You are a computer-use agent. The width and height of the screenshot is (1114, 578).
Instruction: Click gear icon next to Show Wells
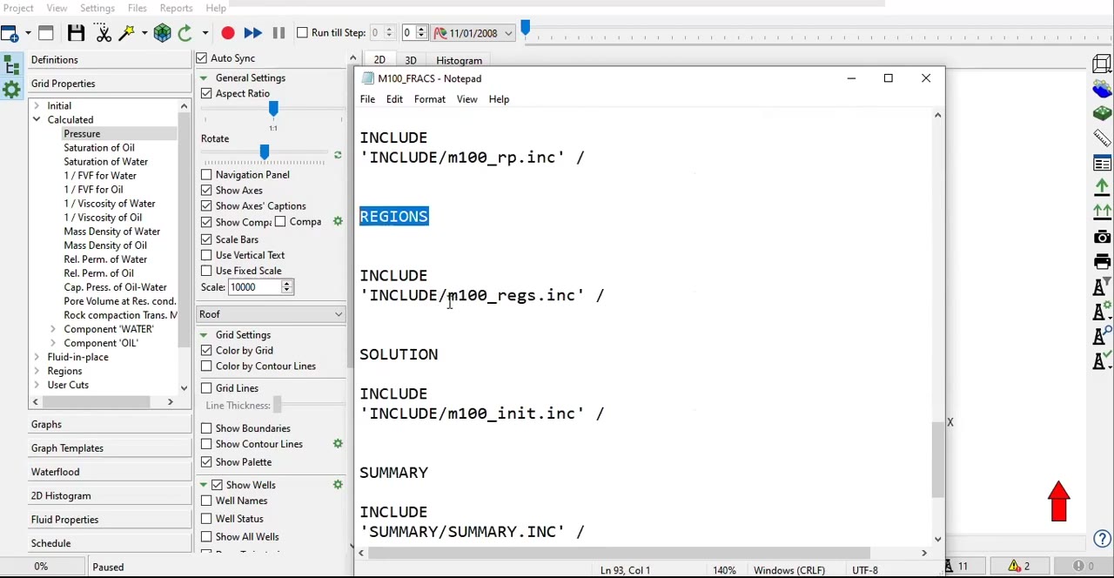tap(338, 485)
